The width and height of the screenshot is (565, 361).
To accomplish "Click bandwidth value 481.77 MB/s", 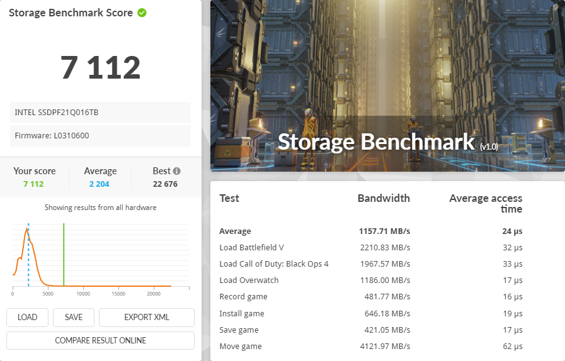I will [387, 297].
